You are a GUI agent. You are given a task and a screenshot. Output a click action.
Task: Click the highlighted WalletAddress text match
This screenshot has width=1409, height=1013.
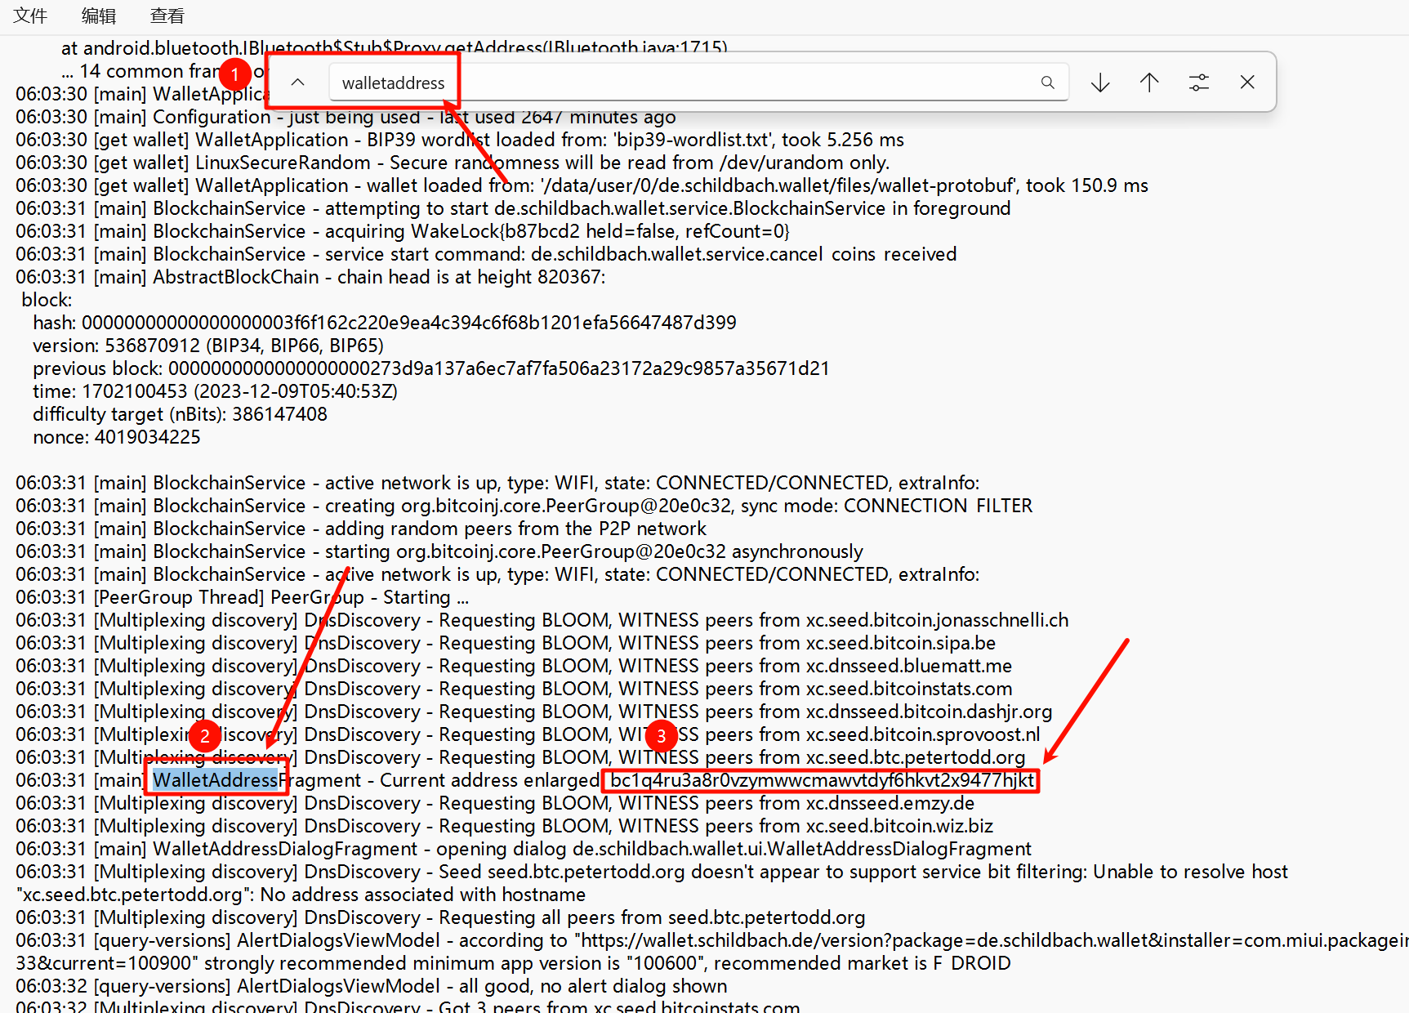[x=216, y=780]
